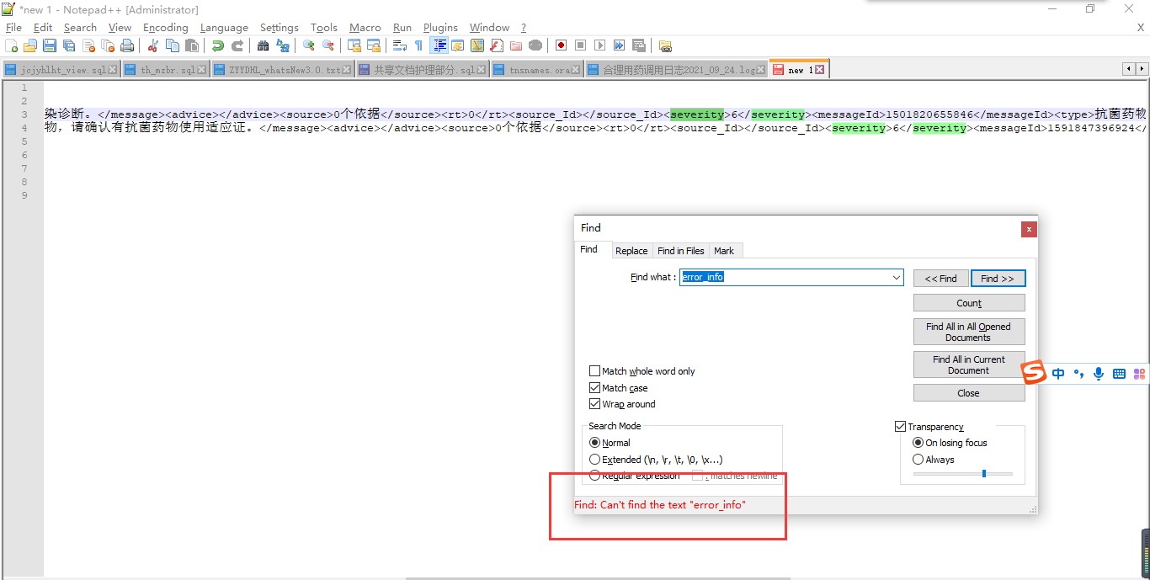Switch to Find in Files tab
Screen dimensions: 1150x580
pos(680,251)
